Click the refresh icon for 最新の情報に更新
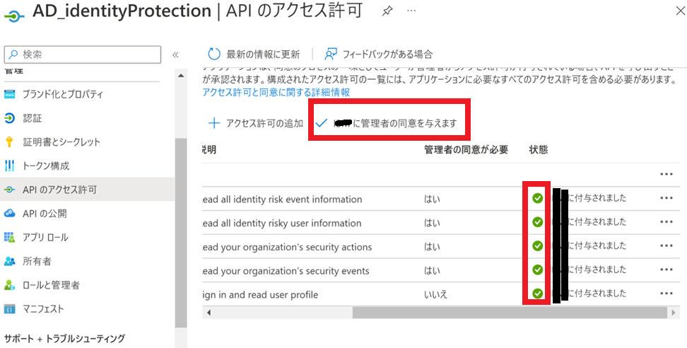The image size is (687, 348). [x=214, y=54]
